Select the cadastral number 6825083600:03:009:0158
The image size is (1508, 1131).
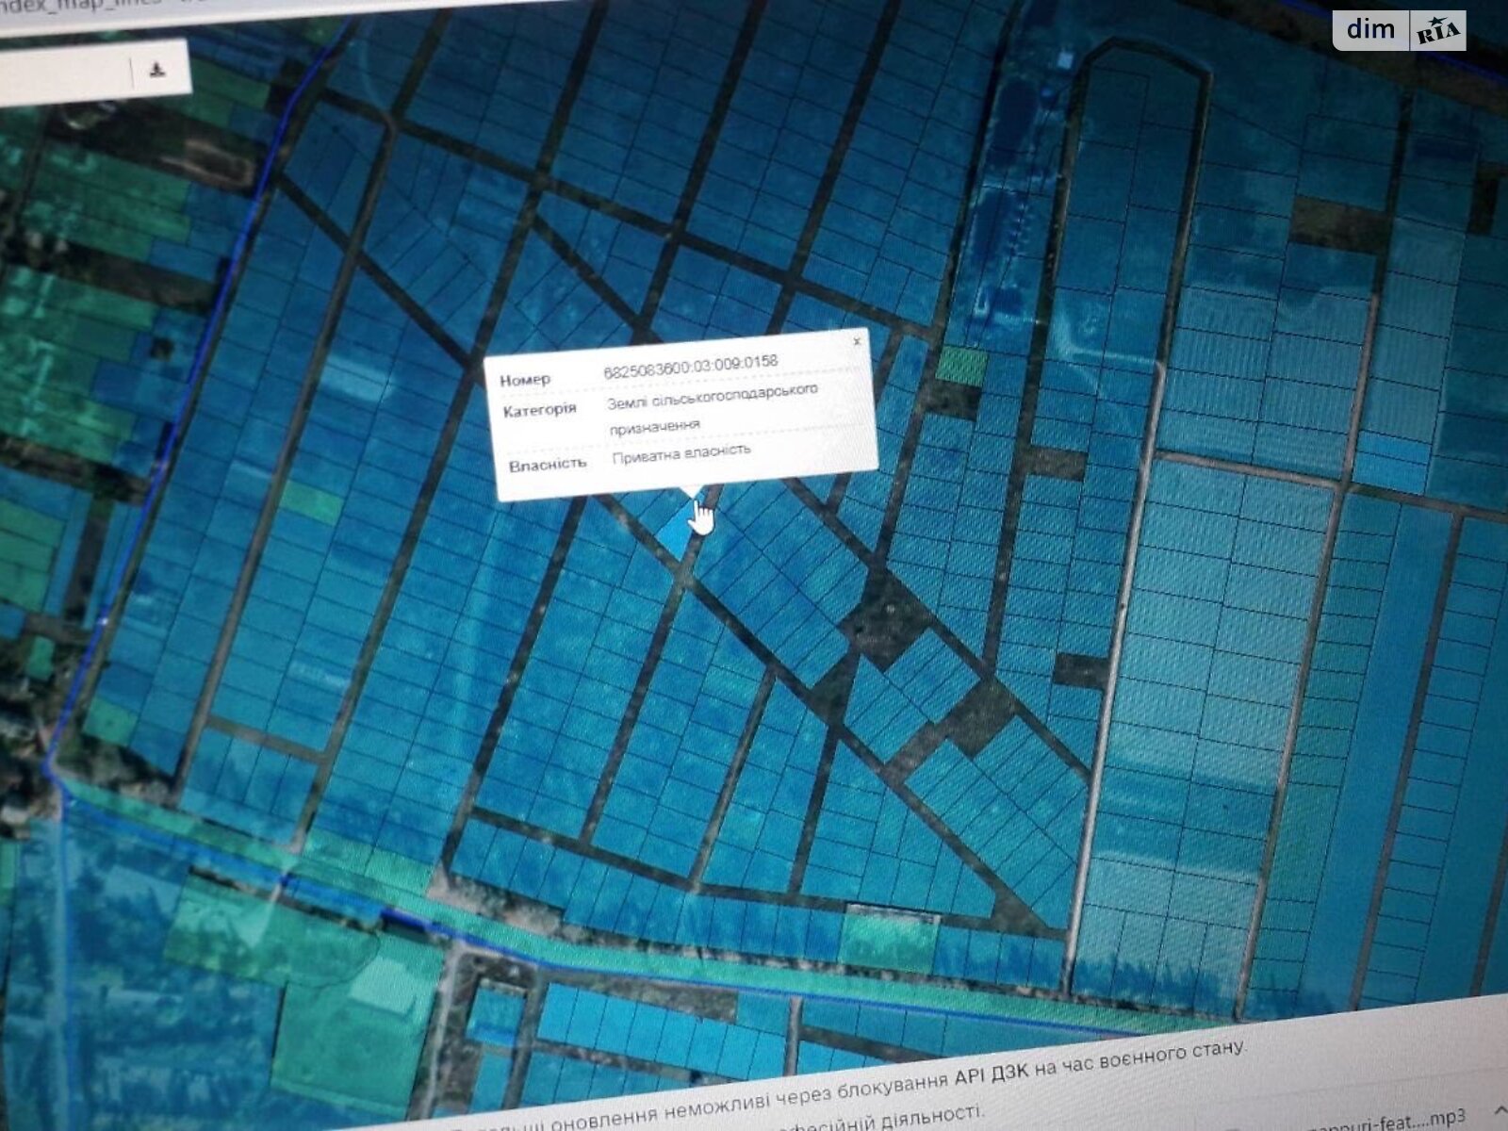[x=691, y=366]
